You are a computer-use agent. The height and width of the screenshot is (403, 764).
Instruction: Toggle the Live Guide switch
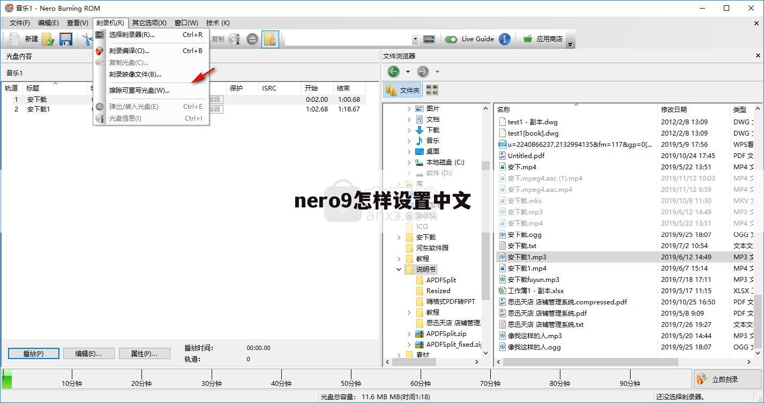451,39
